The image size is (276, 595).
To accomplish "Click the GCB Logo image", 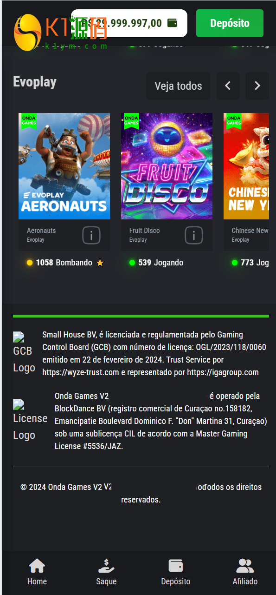I will click(25, 353).
